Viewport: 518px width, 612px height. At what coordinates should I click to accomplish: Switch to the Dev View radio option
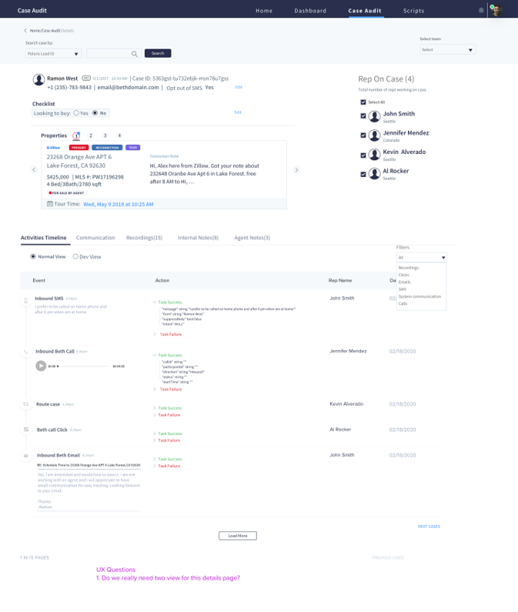[x=75, y=256]
